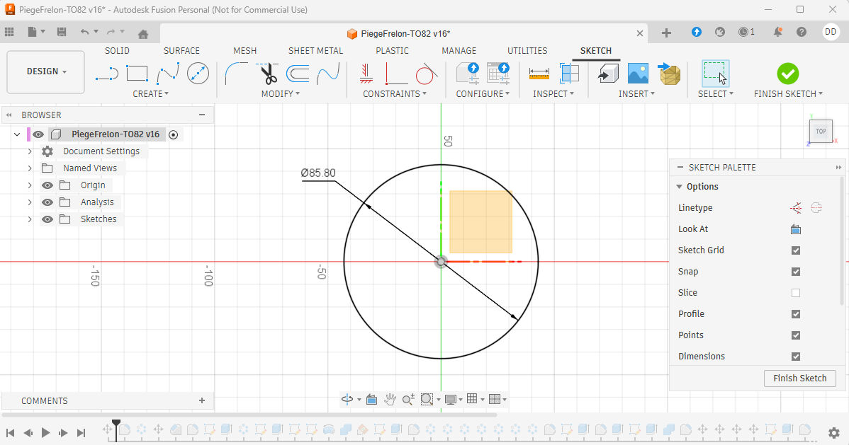Activate the Fit Point Spline tool
Viewport: 849px width, 445px height.
click(x=168, y=73)
